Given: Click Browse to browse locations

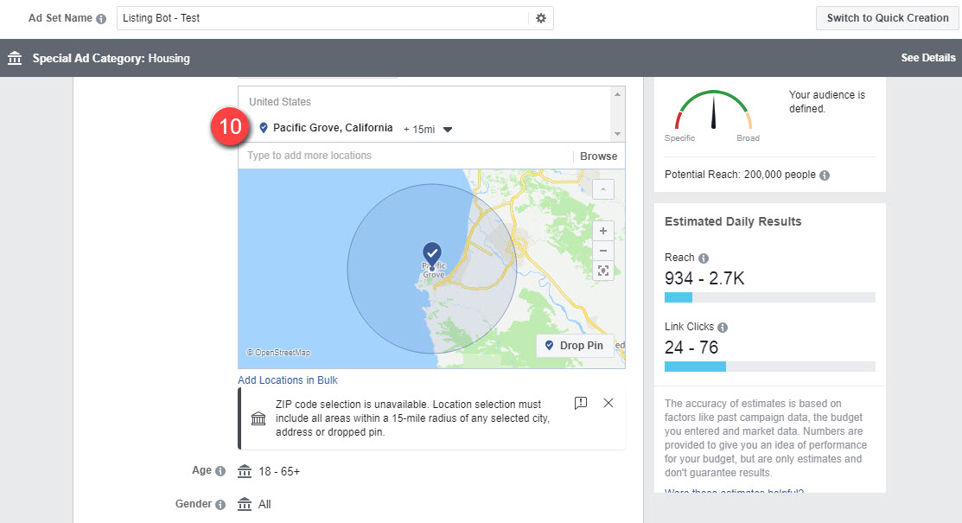Looking at the screenshot, I should click(x=598, y=156).
